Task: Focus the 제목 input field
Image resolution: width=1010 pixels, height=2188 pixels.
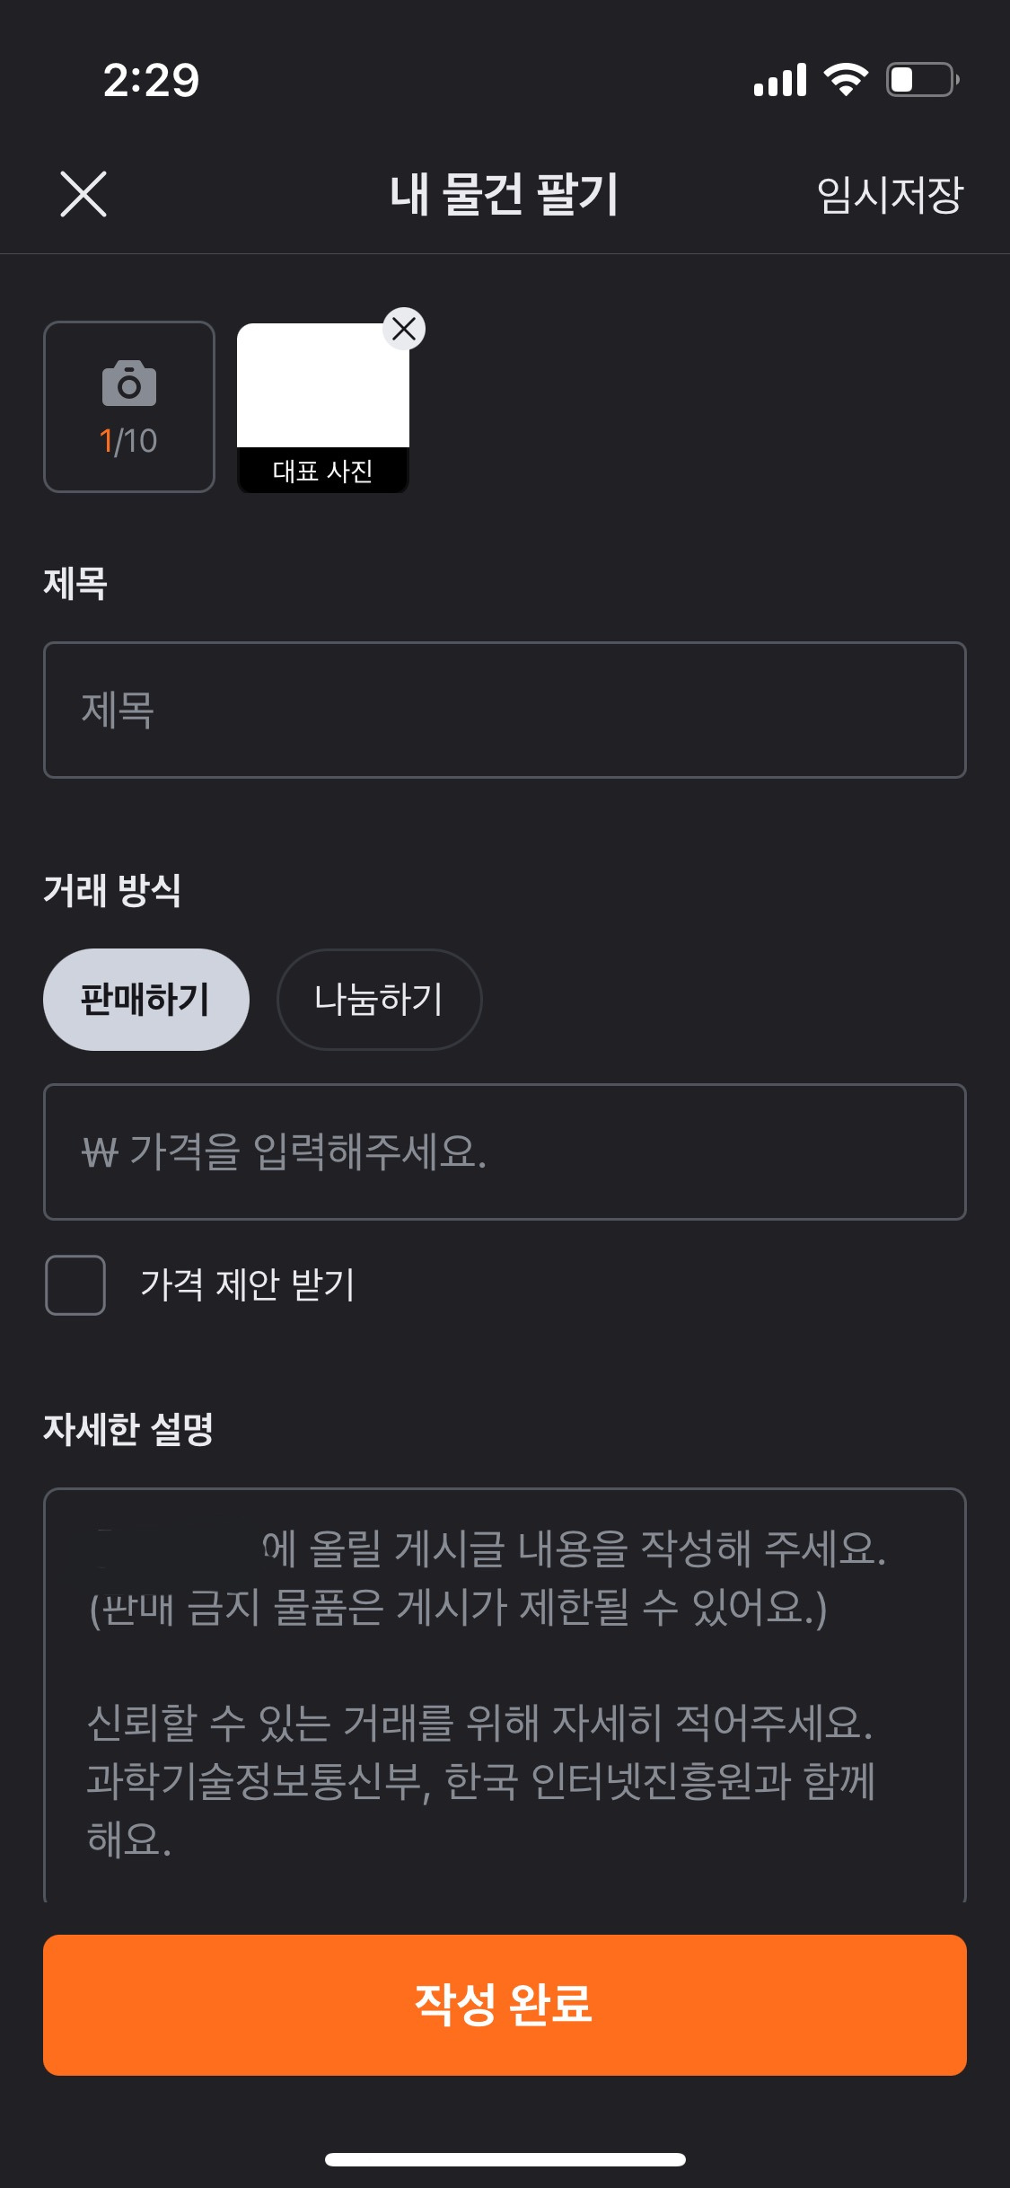Action: click(x=505, y=710)
